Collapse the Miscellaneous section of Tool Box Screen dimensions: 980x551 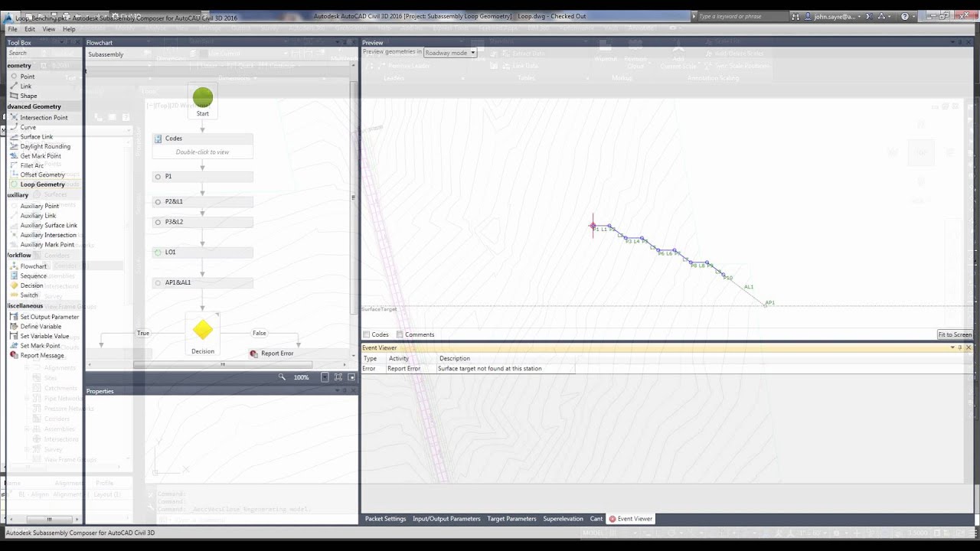[x=26, y=305]
